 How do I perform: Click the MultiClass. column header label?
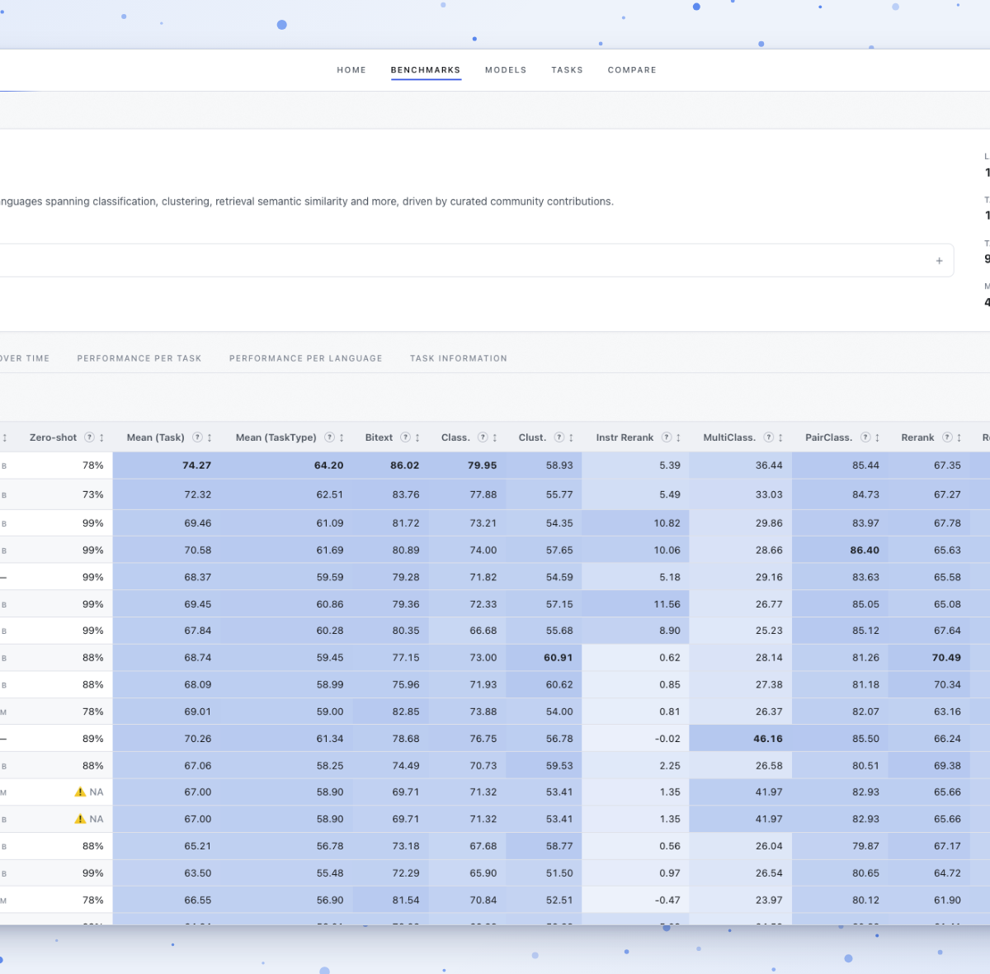click(x=729, y=437)
